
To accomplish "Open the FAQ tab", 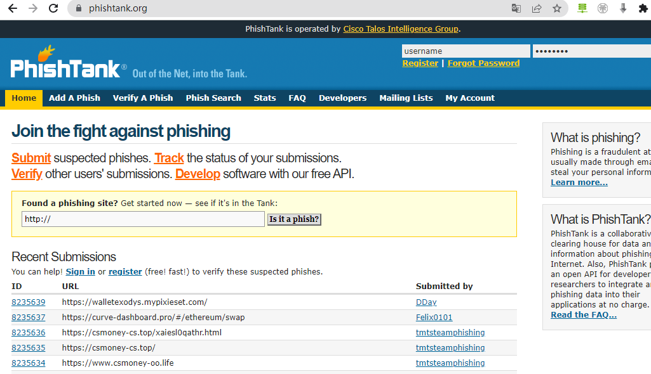I will [297, 98].
